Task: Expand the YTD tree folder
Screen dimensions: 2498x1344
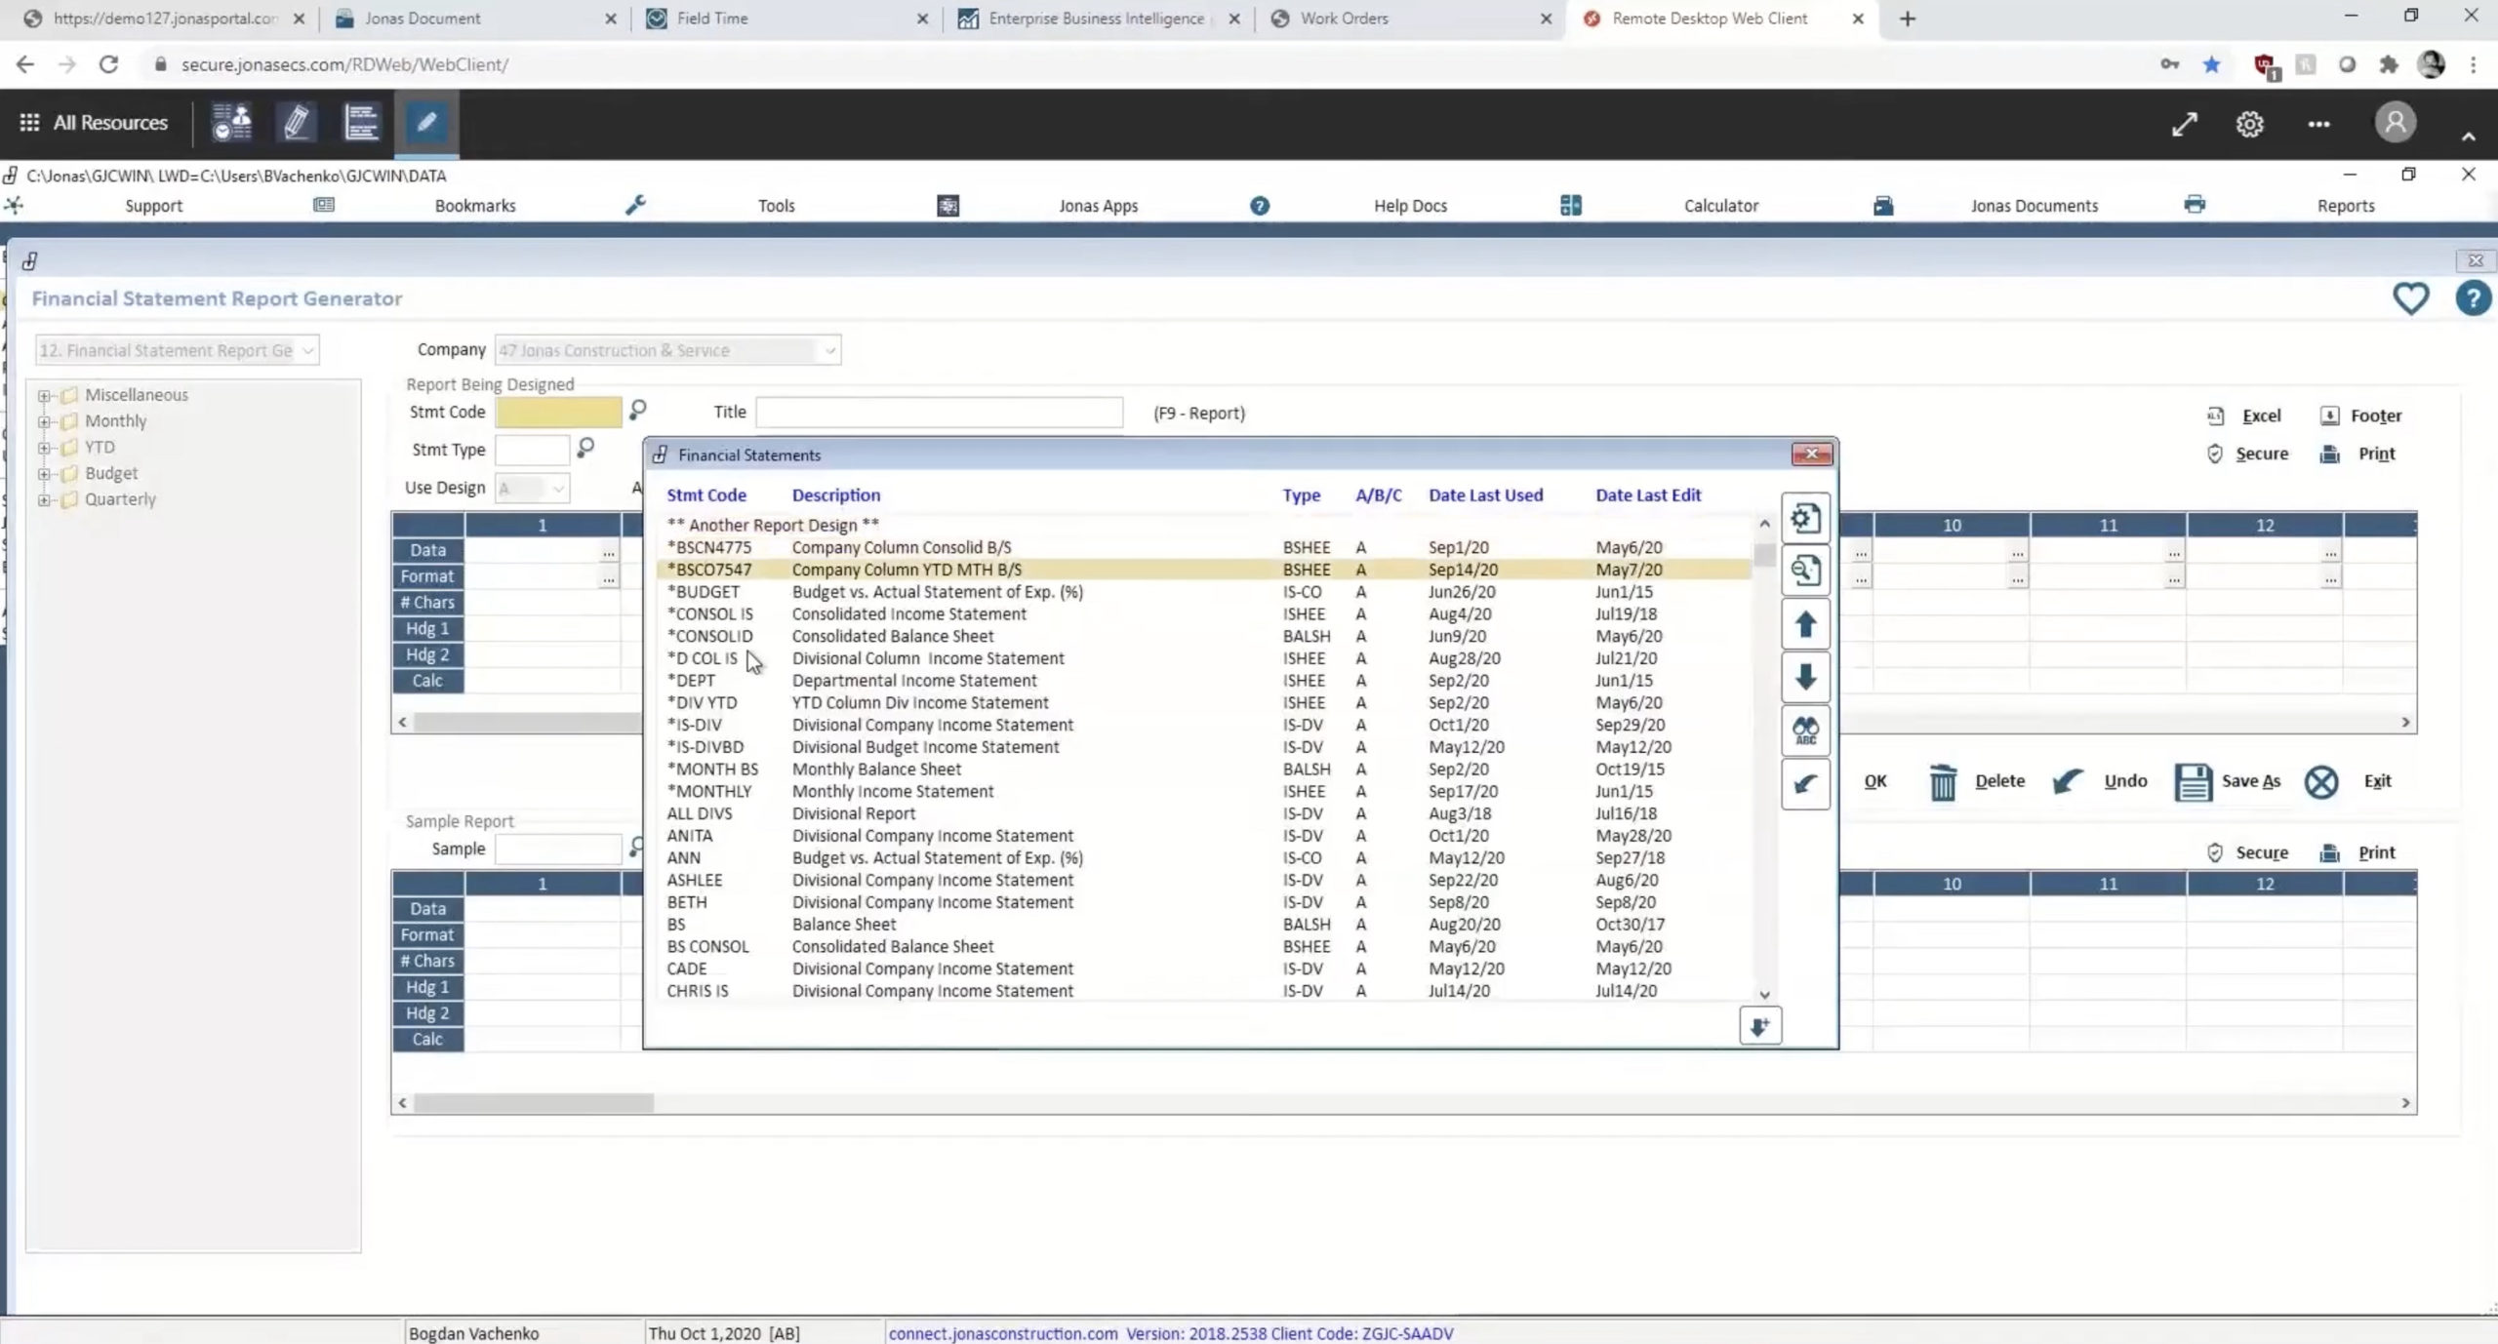Action: pos(44,448)
